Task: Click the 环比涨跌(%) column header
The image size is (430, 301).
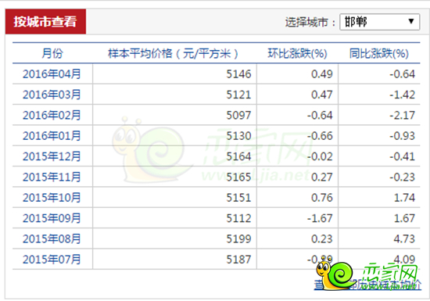Action: pos(297,53)
